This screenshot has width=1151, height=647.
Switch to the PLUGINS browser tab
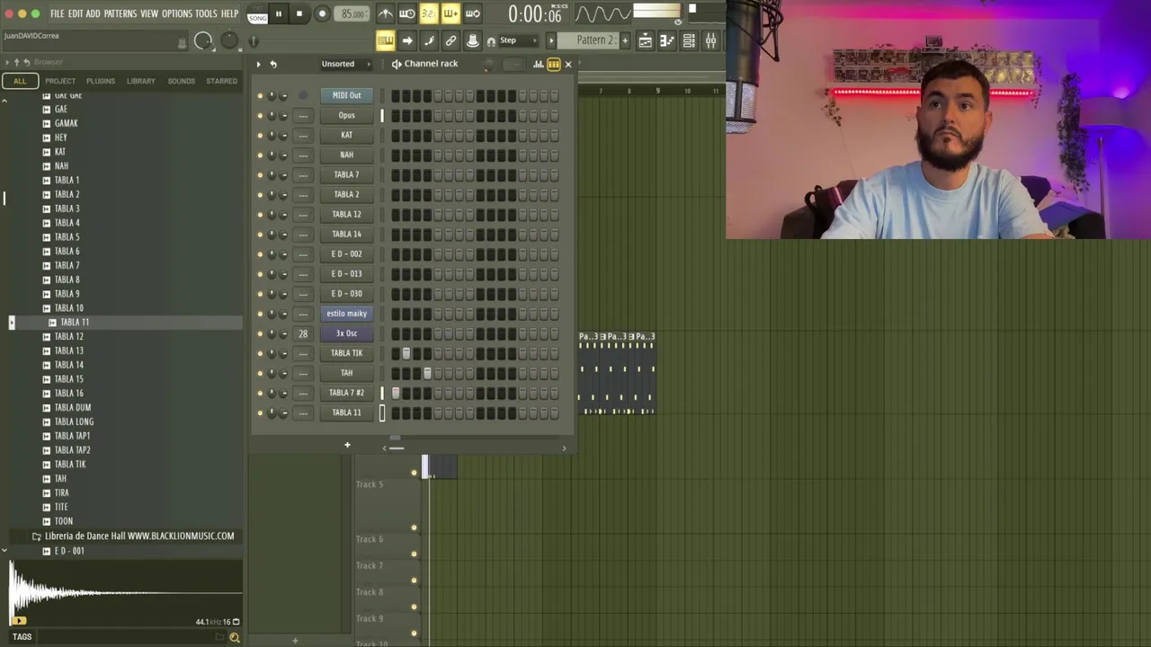coord(101,81)
